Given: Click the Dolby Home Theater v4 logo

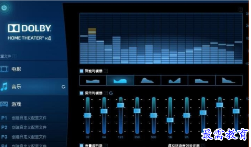Looking at the screenshot, I should pos(29,32).
